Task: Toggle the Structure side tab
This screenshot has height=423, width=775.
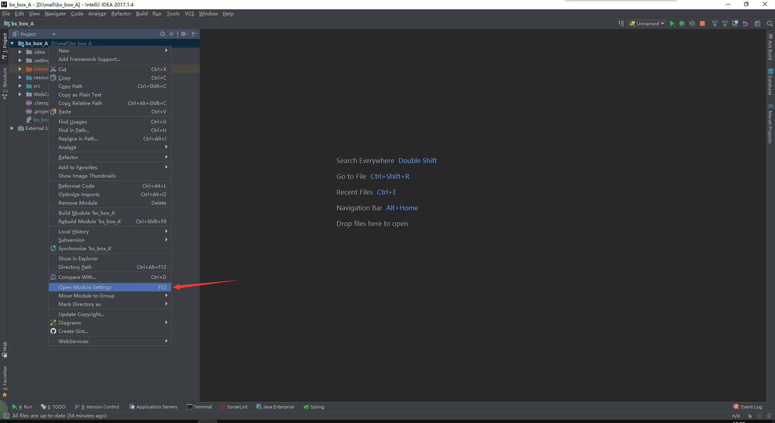Action: click(4, 83)
